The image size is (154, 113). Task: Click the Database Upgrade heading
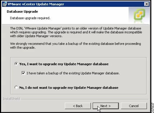point(23,12)
